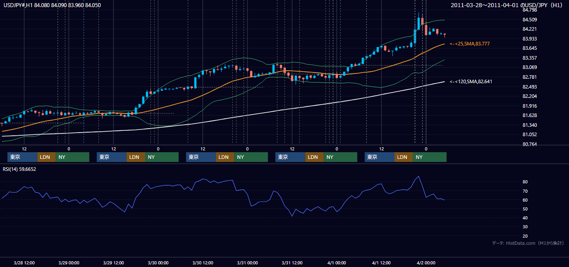Click the 84.798 price axis value
This screenshot has width=569, height=267.
pyautogui.click(x=529, y=10)
